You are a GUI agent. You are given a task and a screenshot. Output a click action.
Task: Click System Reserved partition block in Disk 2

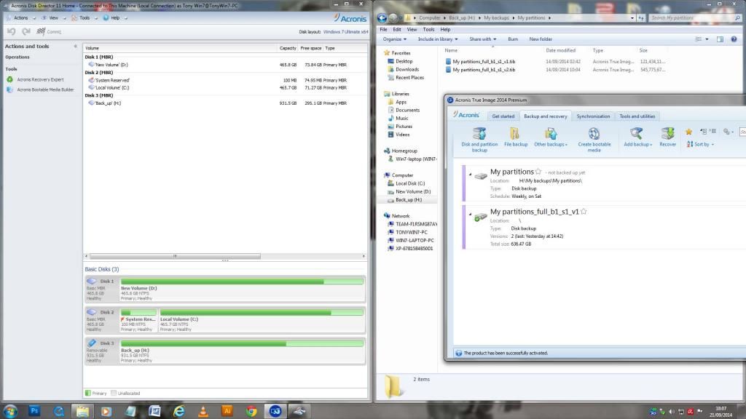click(x=138, y=320)
